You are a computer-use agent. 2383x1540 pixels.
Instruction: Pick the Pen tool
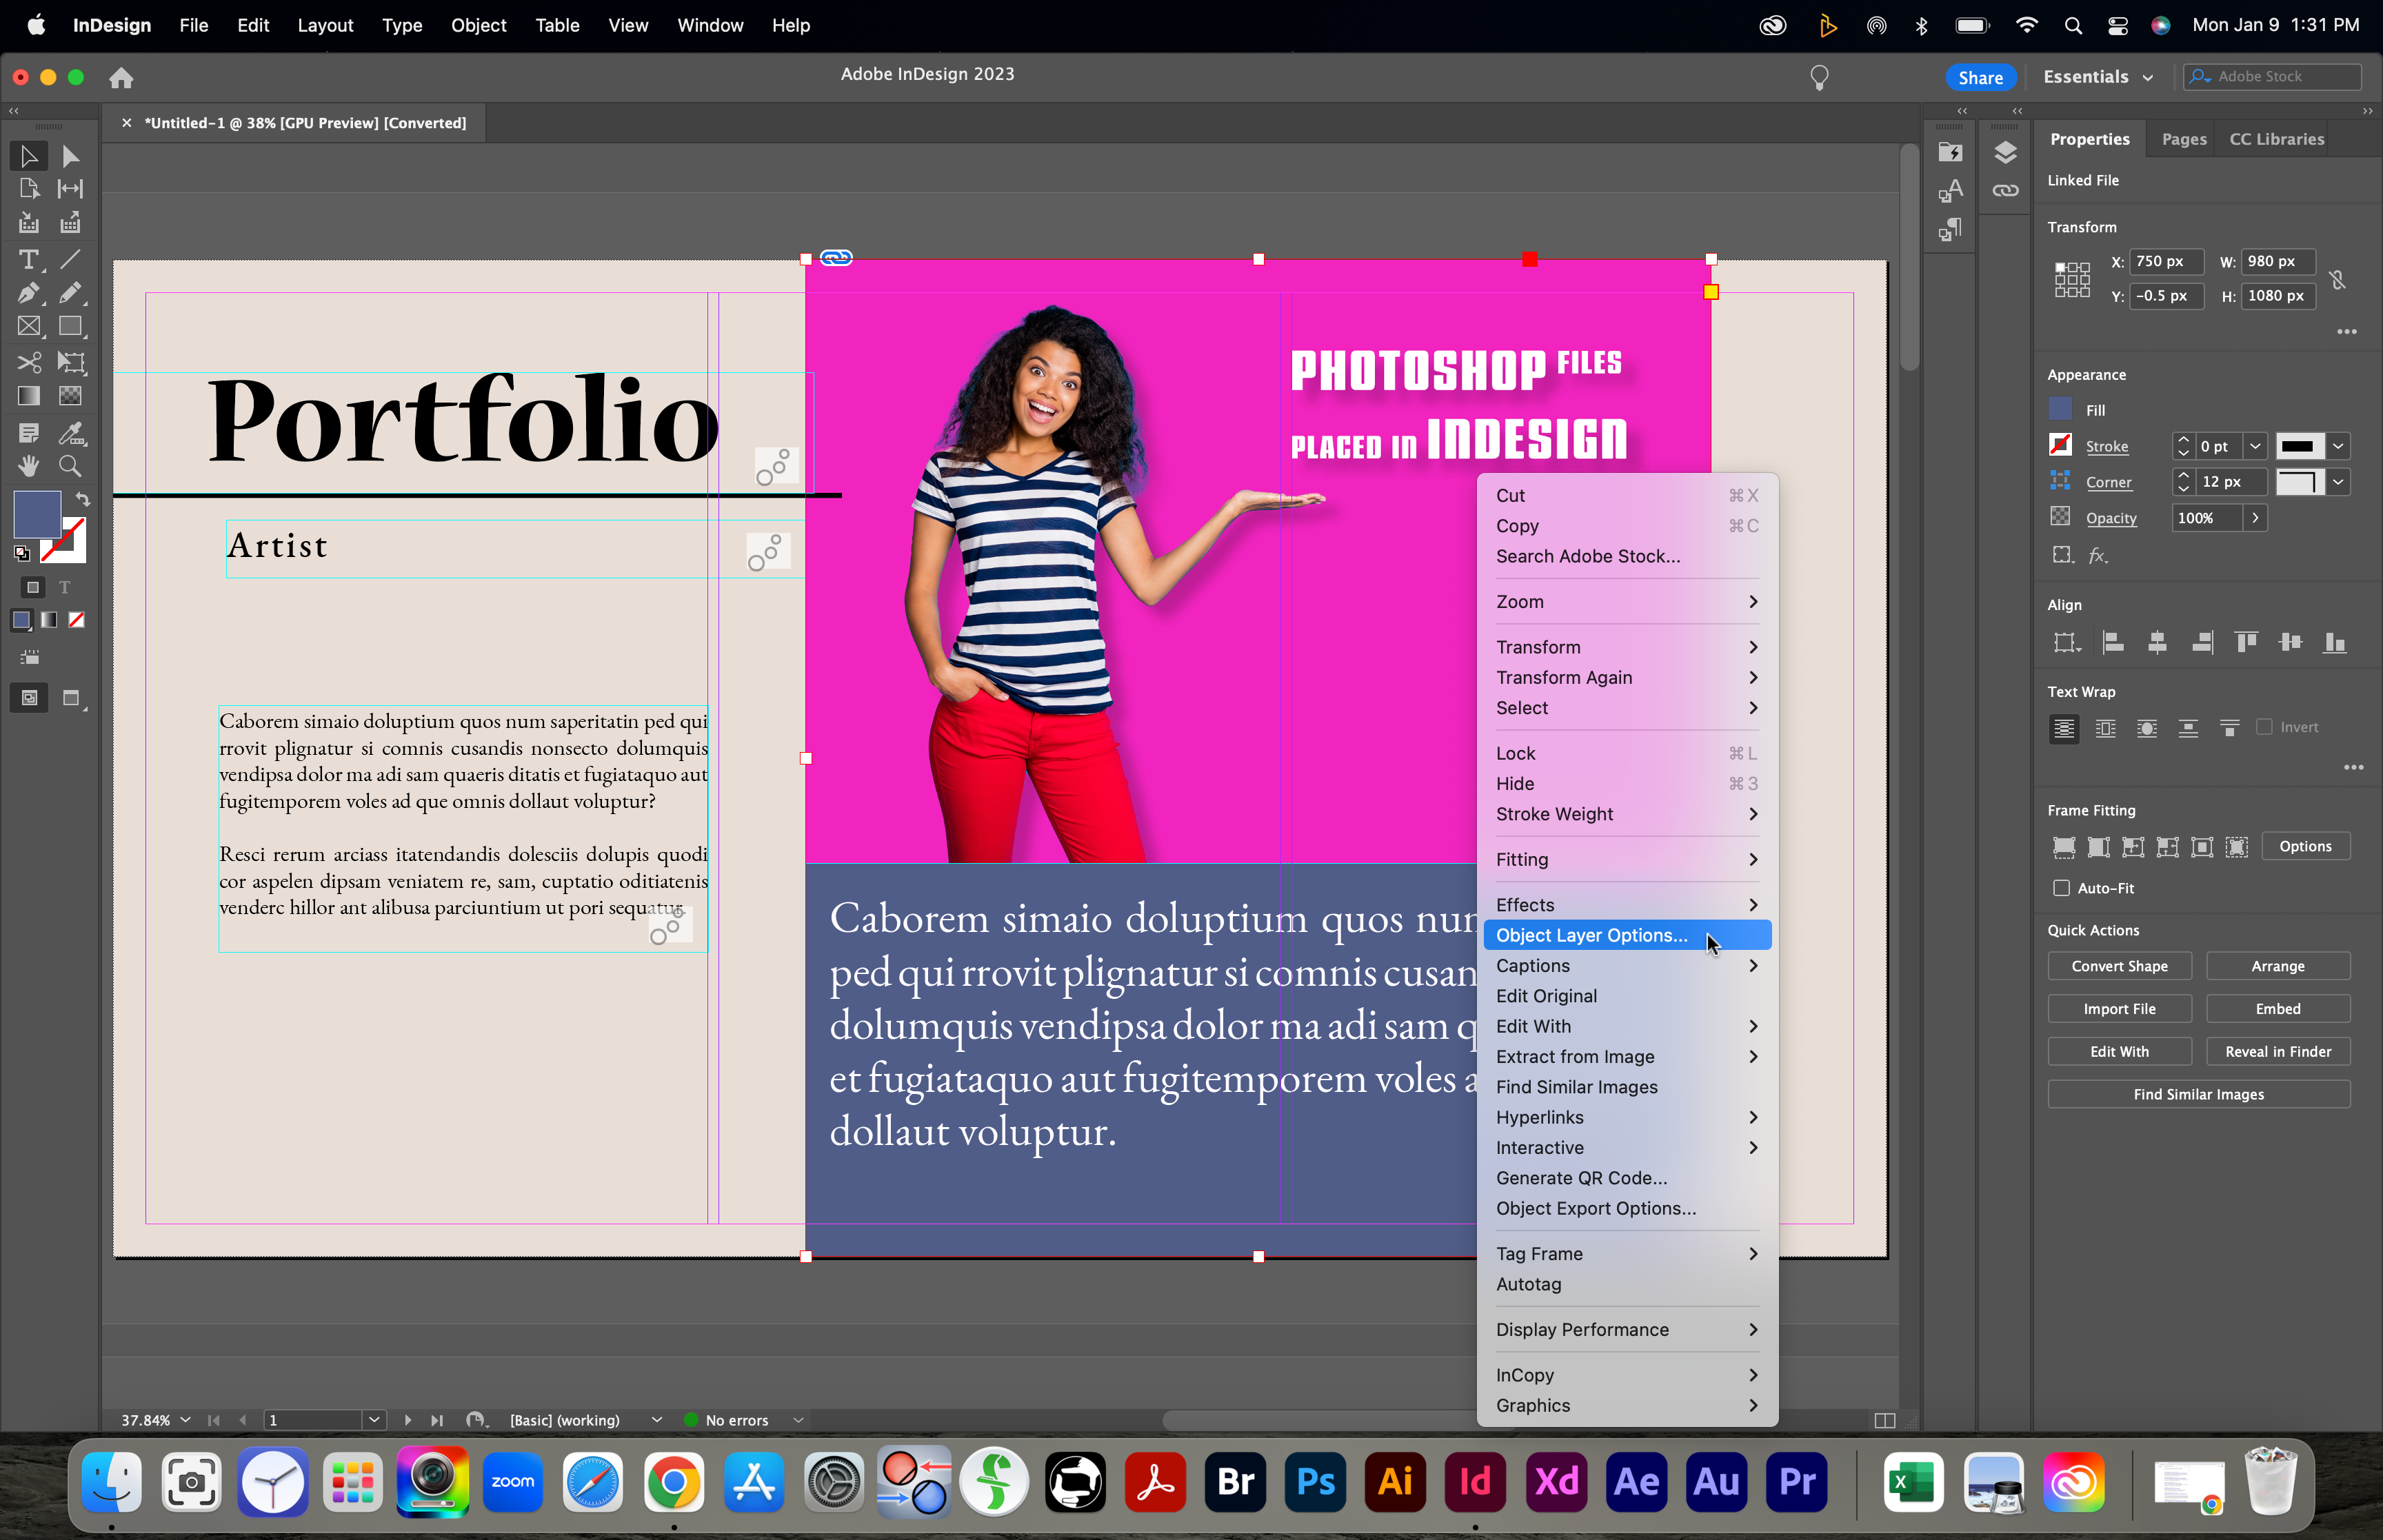29,293
